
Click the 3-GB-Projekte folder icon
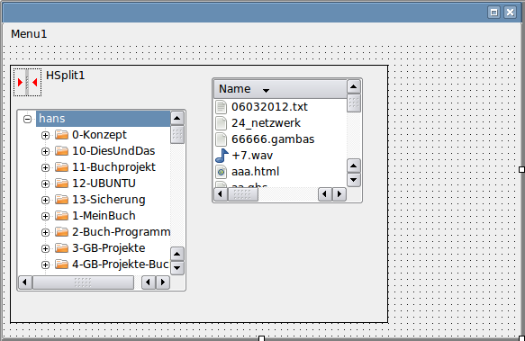pyautogui.click(x=61, y=248)
